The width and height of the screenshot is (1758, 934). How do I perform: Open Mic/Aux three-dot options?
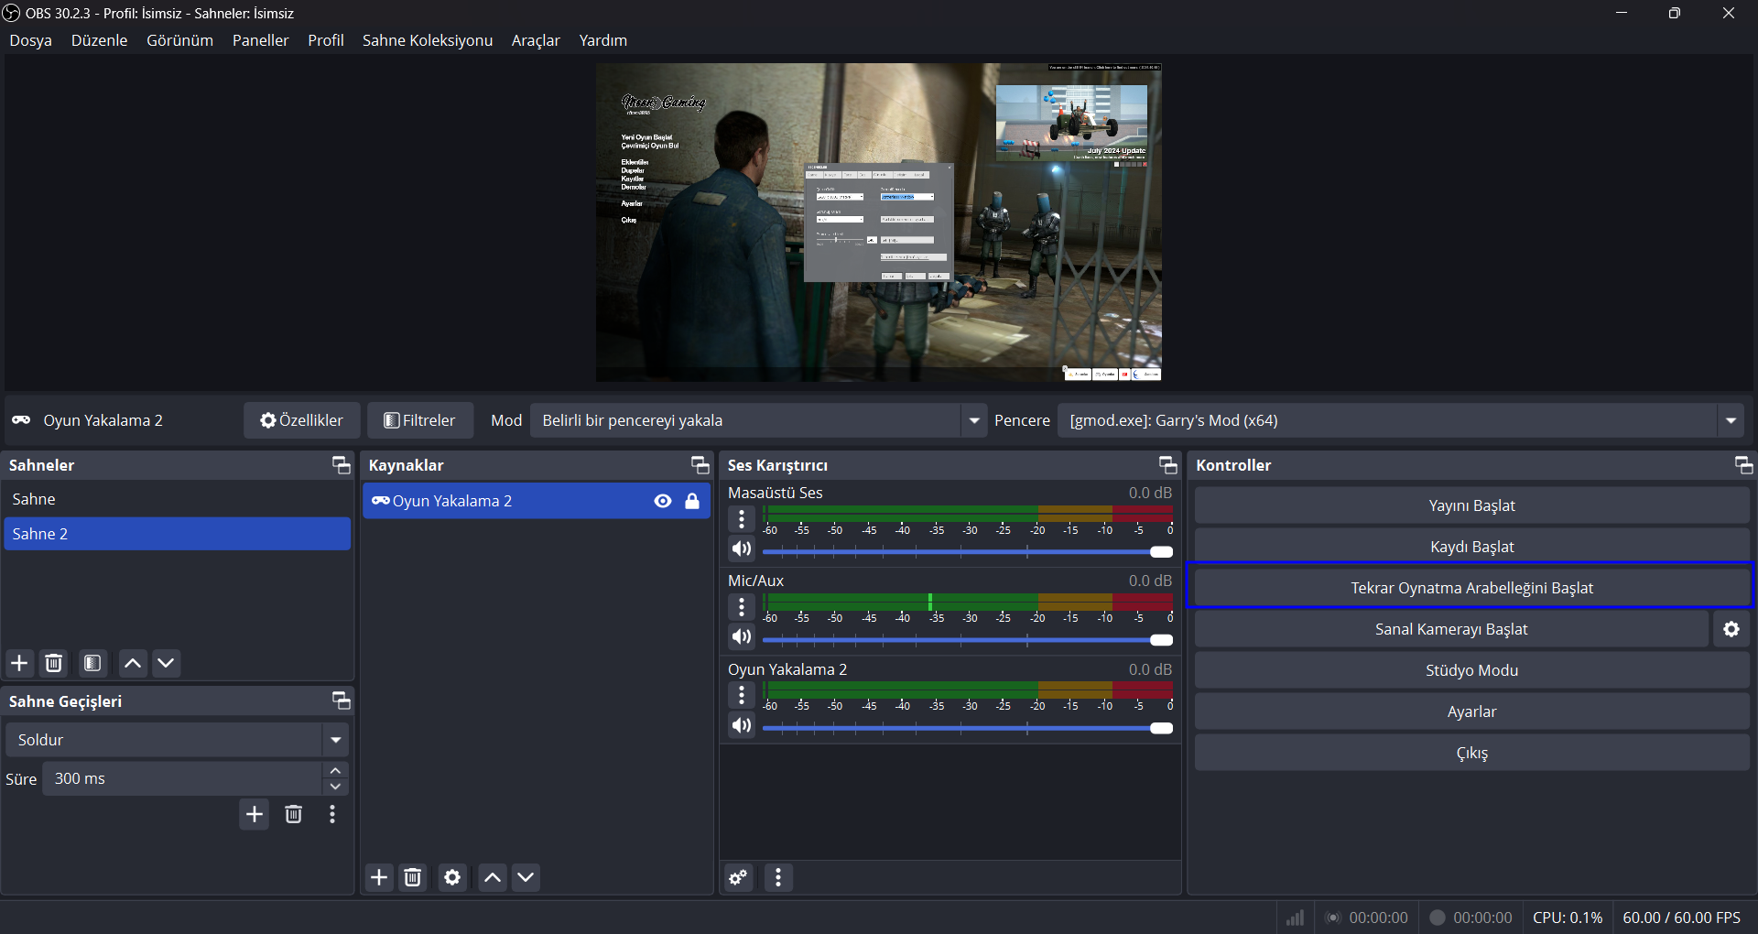pyautogui.click(x=742, y=607)
